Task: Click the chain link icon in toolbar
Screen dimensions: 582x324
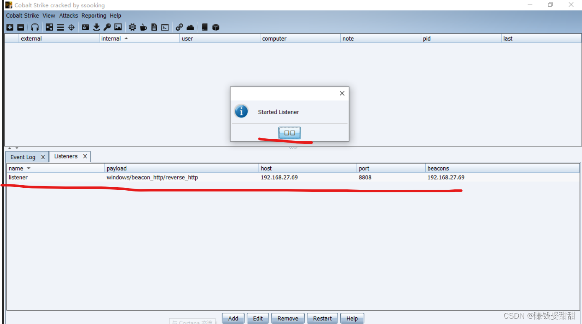Action: [x=179, y=27]
